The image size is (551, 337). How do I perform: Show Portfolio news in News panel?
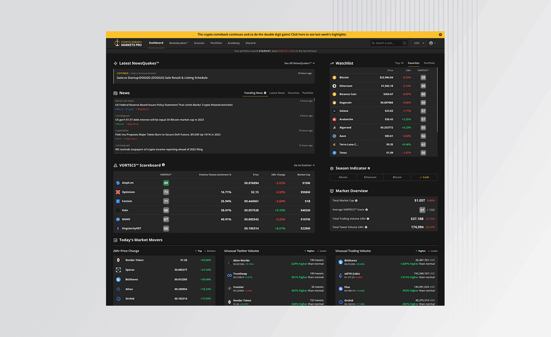pyautogui.click(x=308, y=93)
